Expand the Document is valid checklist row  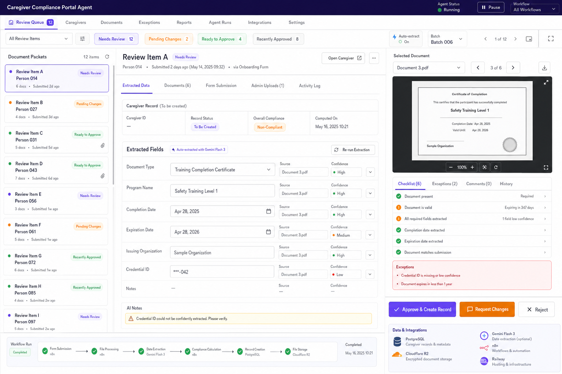[x=472, y=207]
